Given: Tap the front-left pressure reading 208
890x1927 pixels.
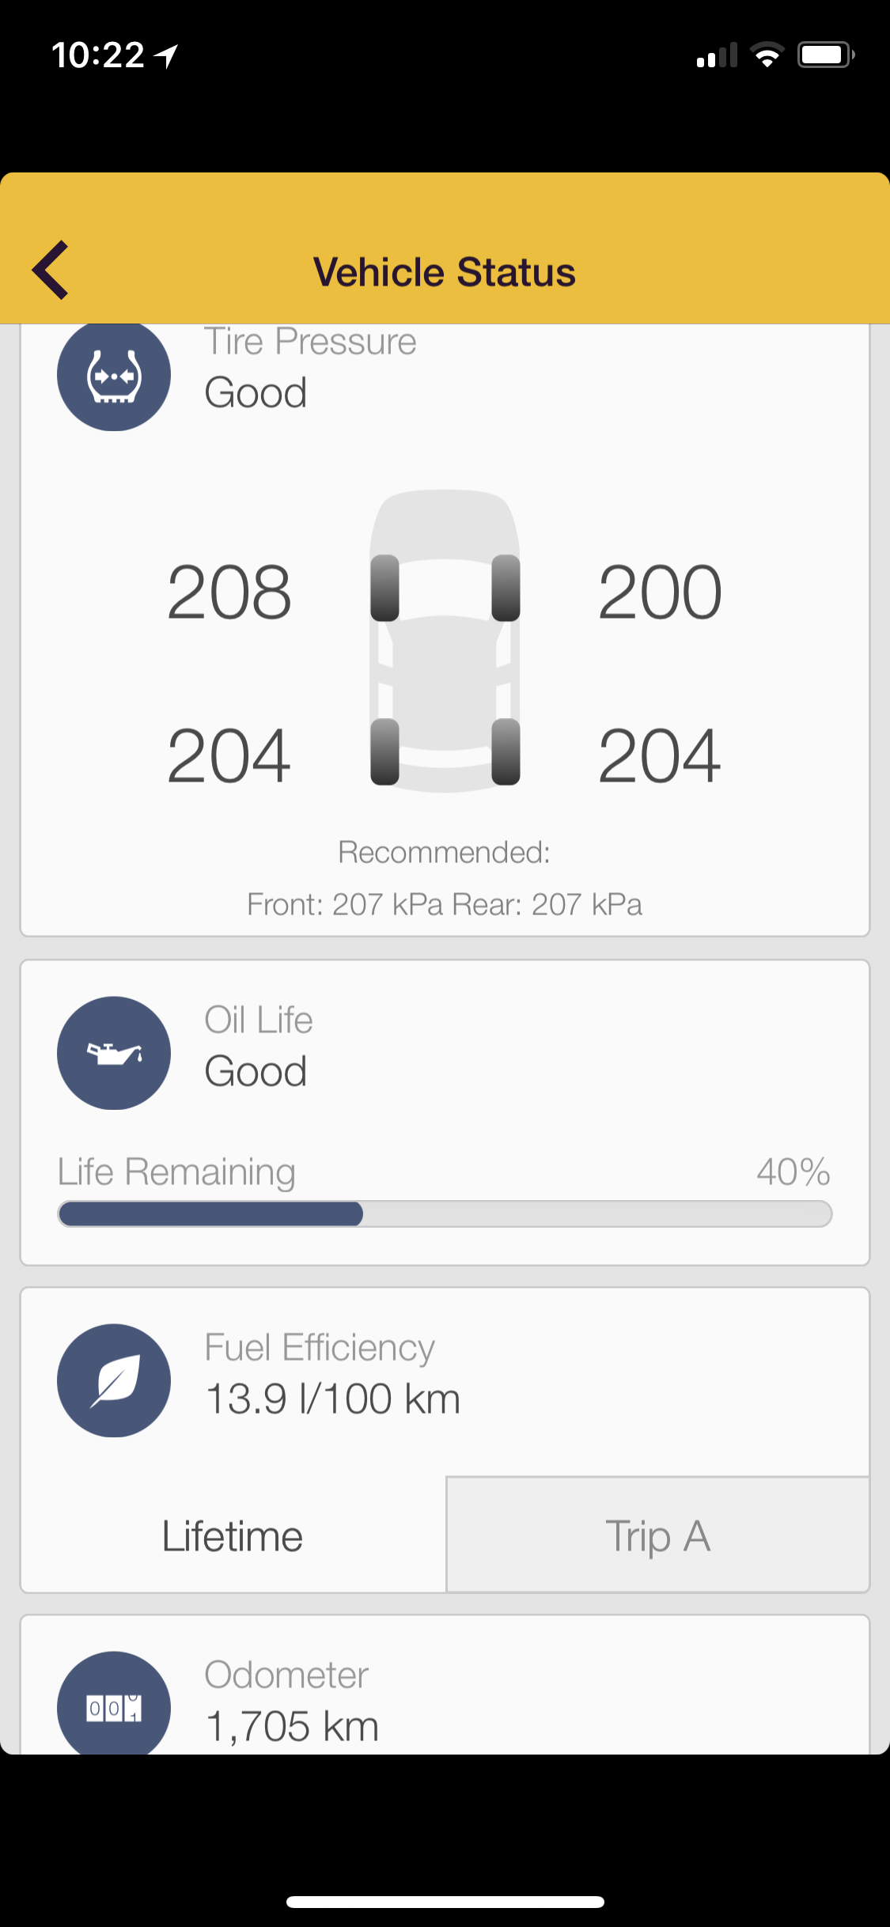Looking at the screenshot, I should 229,592.
